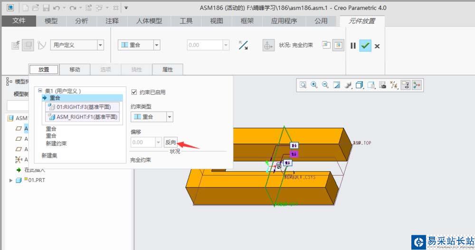The image size is (475, 250).
Task: Click the Close window icon in quick access toolbar
Action: (x=116, y=8)
